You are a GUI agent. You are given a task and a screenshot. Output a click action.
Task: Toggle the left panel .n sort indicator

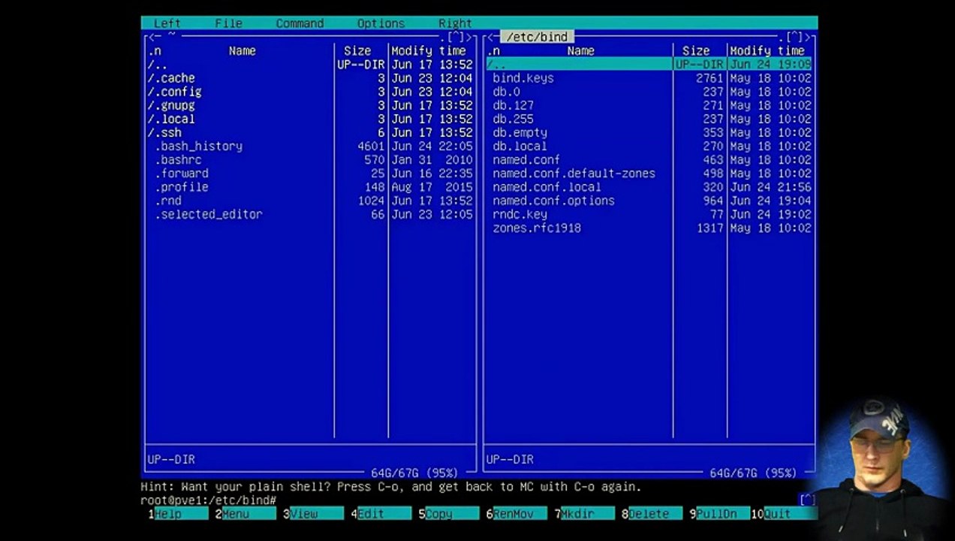[154, 51]
